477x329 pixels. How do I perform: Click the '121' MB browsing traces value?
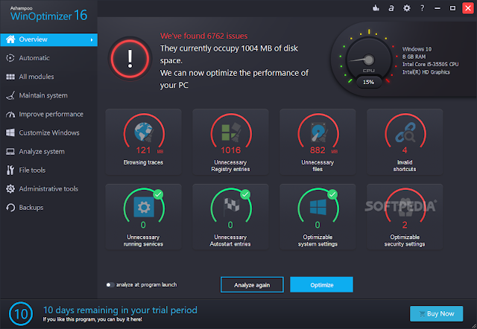coord(143,150)
